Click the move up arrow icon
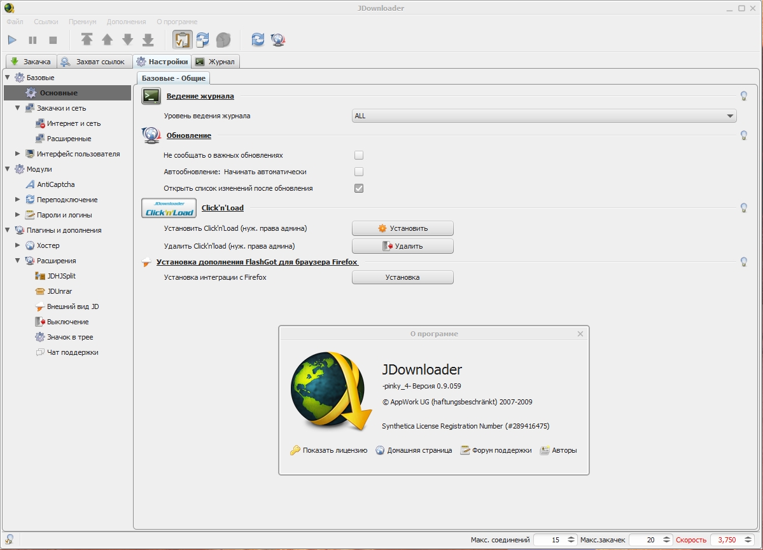 tap(107, 39)
